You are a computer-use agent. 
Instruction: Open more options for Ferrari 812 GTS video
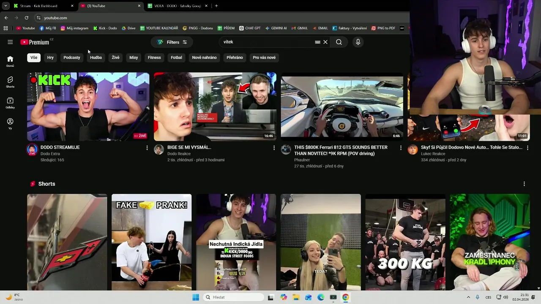coord(401,148)
